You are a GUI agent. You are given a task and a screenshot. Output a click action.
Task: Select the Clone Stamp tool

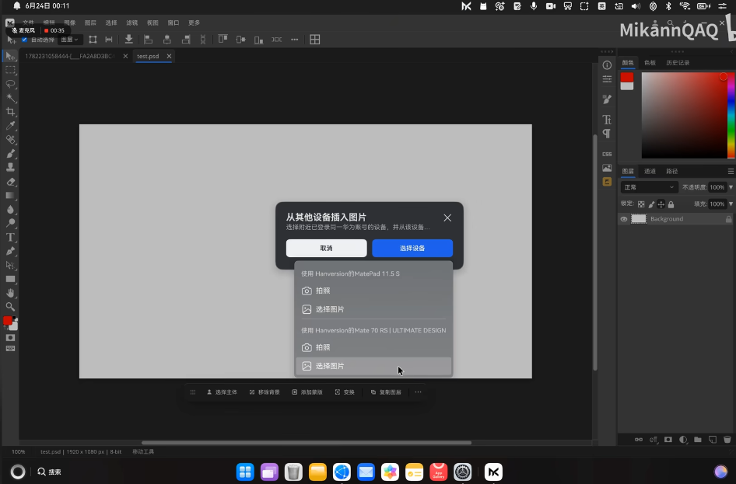[x=10, y=167]
